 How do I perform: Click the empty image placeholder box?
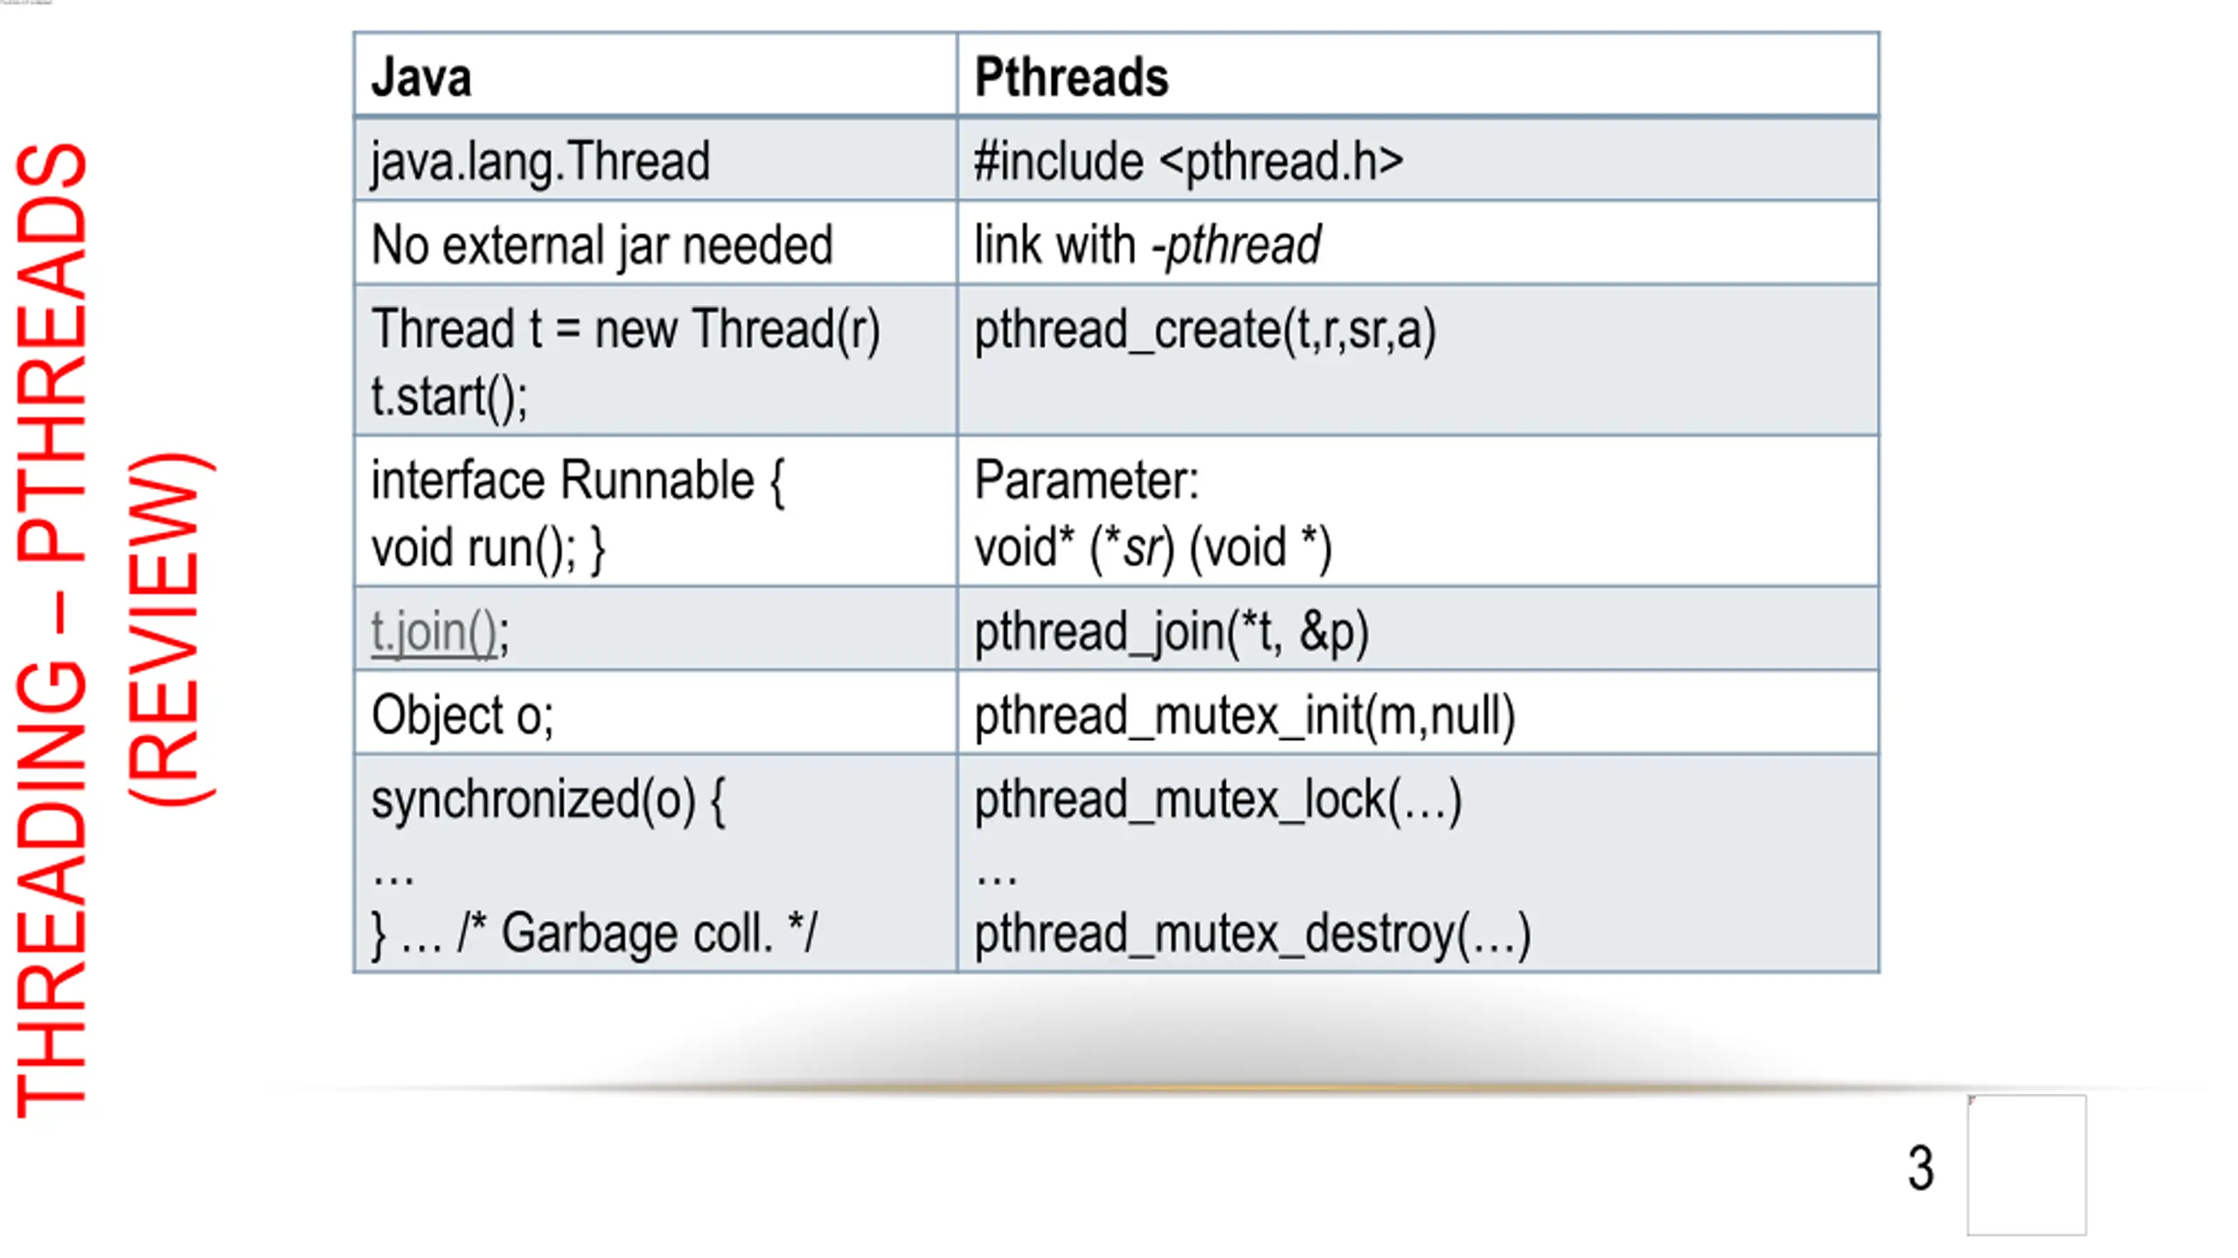(2026, 1165)
